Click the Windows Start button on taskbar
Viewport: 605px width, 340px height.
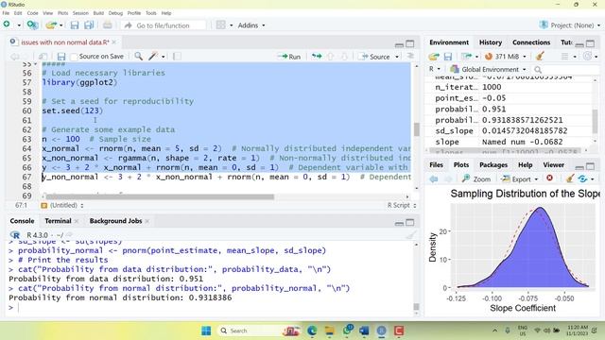[206, 331]
